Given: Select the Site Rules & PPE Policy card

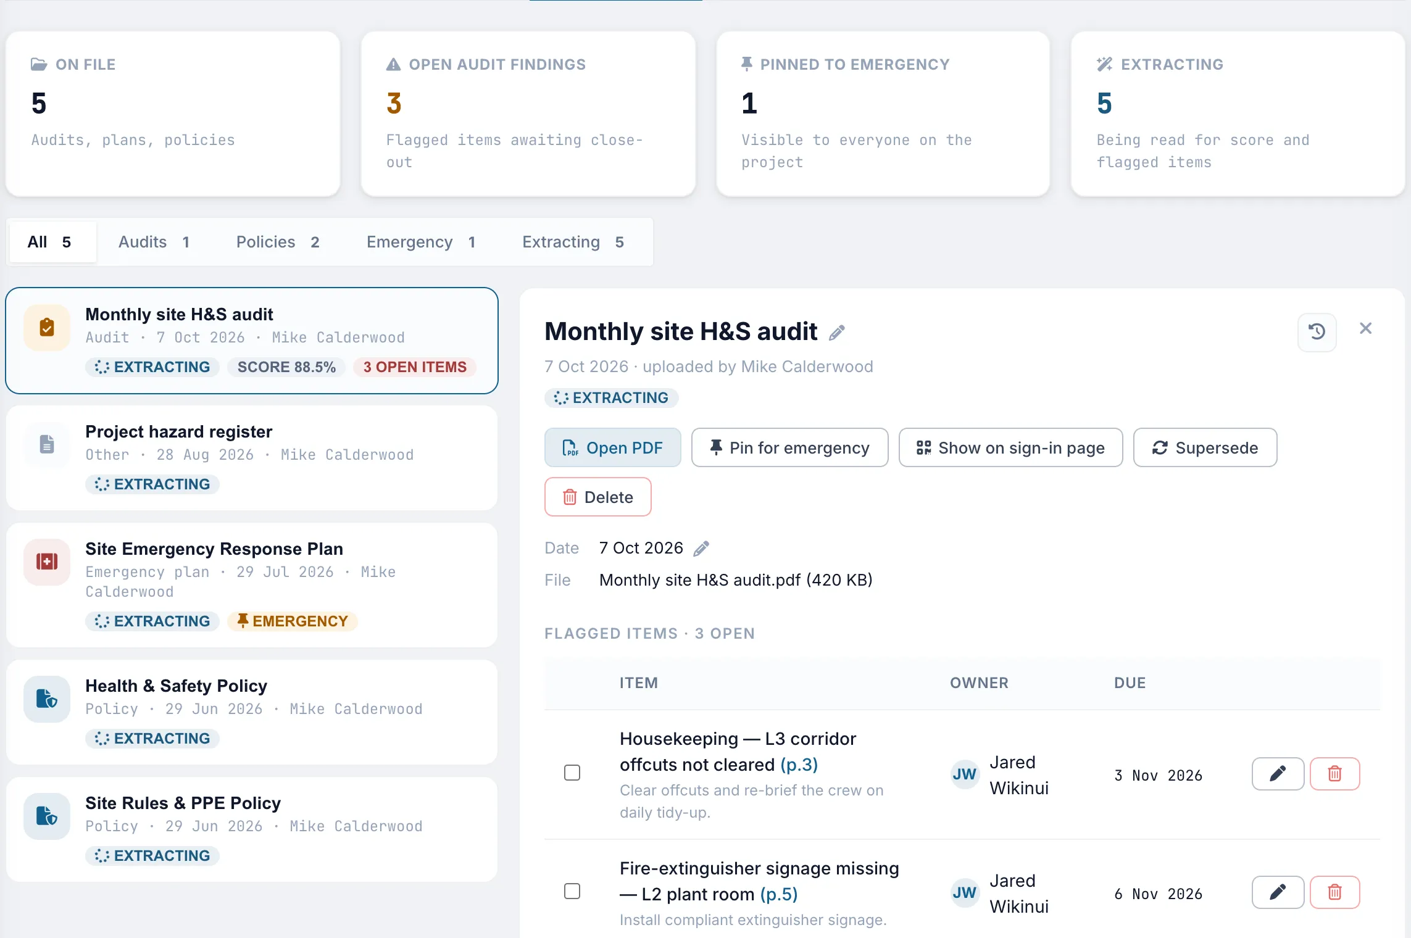Looking at the screenshot, I should click(252, 829).
